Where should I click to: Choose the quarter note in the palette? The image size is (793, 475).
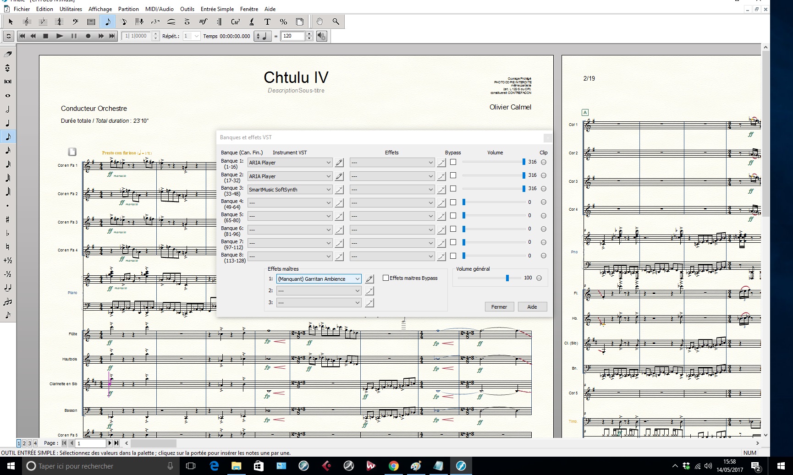coord(8,123)
